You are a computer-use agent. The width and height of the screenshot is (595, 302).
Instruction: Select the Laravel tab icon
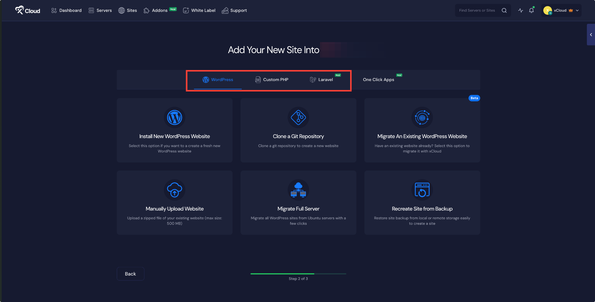click(313, 80)
